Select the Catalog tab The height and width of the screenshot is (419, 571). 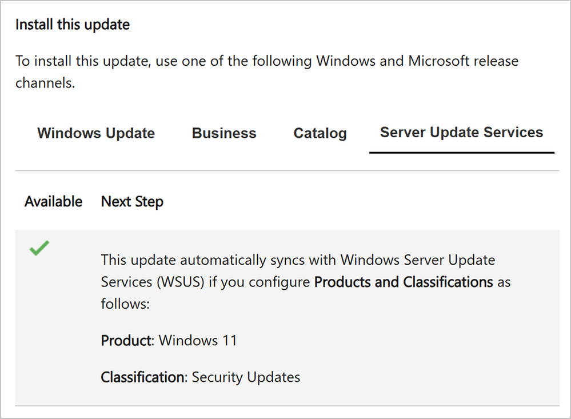point(320,134)
